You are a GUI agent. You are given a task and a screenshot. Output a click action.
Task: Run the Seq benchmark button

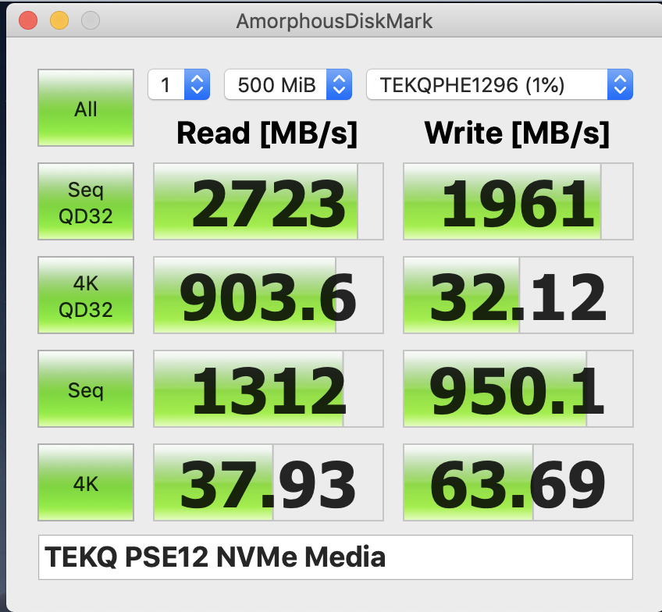pos(86,389)
